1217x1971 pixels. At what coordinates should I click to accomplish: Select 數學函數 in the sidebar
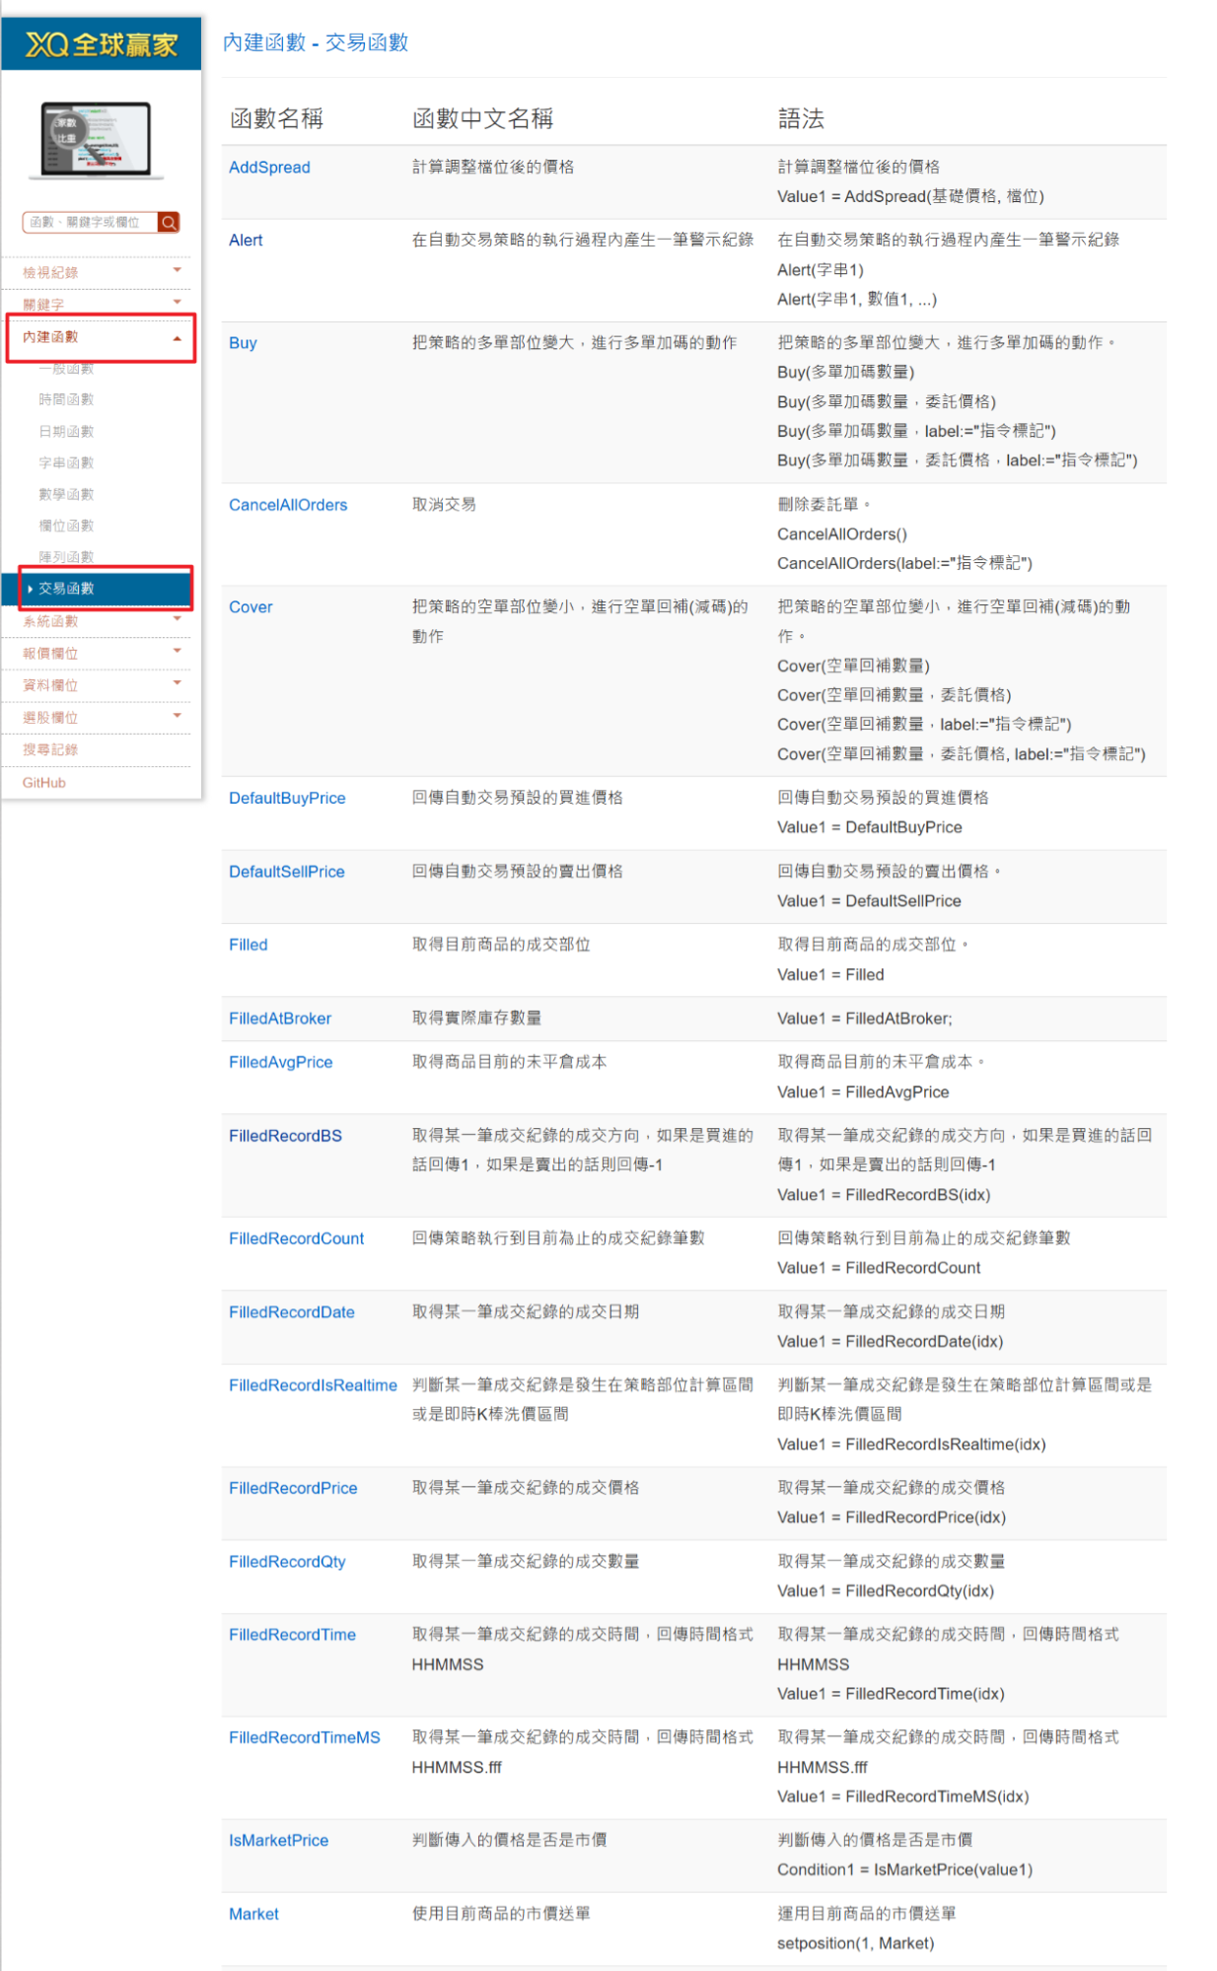66,494
